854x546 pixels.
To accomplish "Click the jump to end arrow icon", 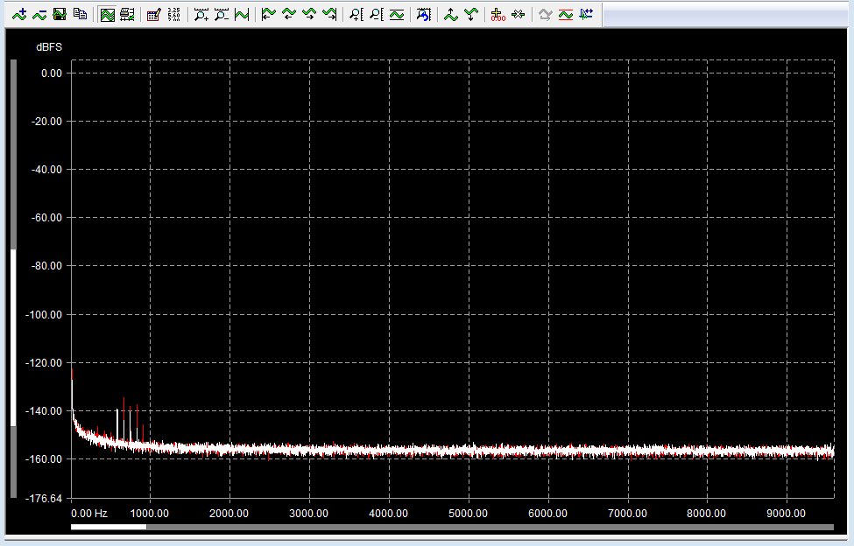I will (x=329, y=15).
